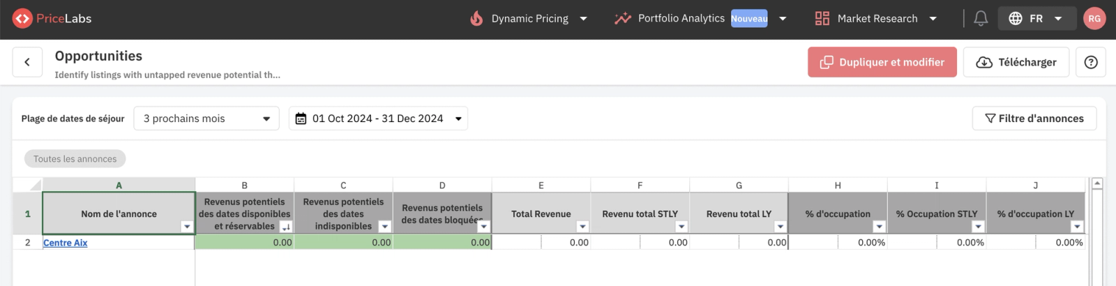1116x286 pixels.
Task: Click the PriceLabs logo icon
Action: point(22,19)
